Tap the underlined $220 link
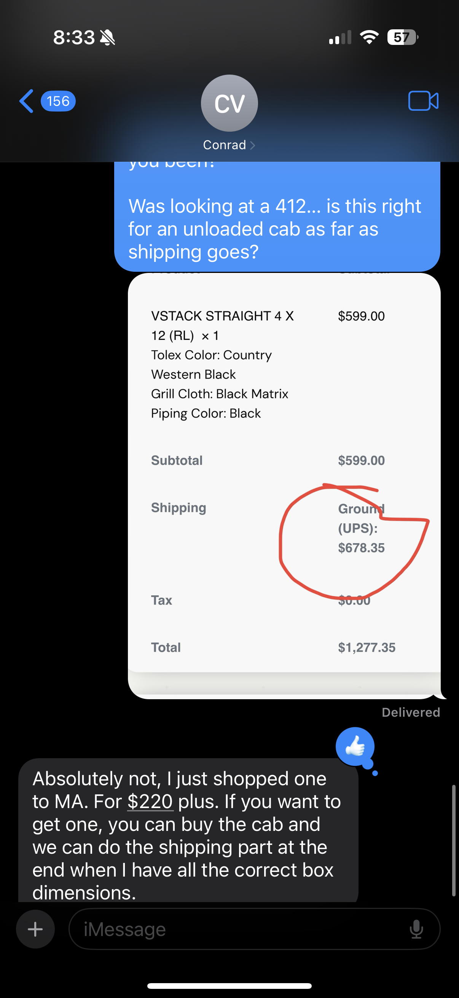 (x=150, y=802)
